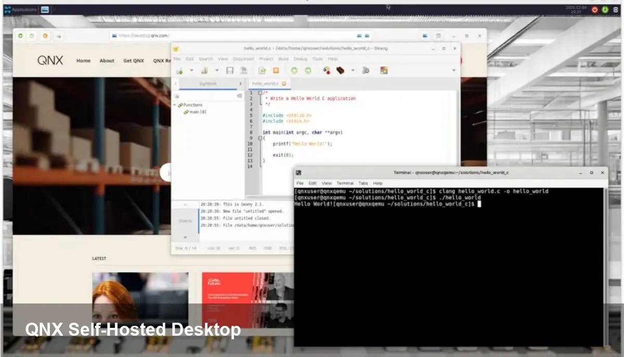The width and height of the screenshot is (624, 357).
Task: Build the project using the brick icon
Action: point(340,70)
